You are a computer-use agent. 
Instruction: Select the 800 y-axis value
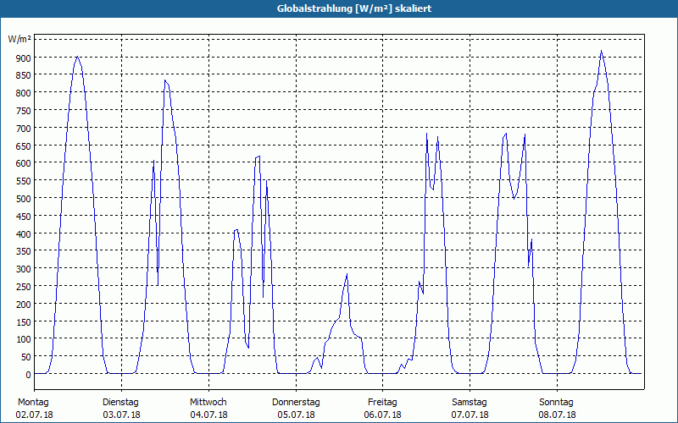tap(24, 93)
